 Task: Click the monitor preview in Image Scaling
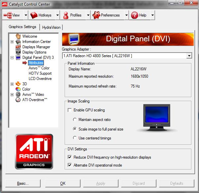pos(157,117)
